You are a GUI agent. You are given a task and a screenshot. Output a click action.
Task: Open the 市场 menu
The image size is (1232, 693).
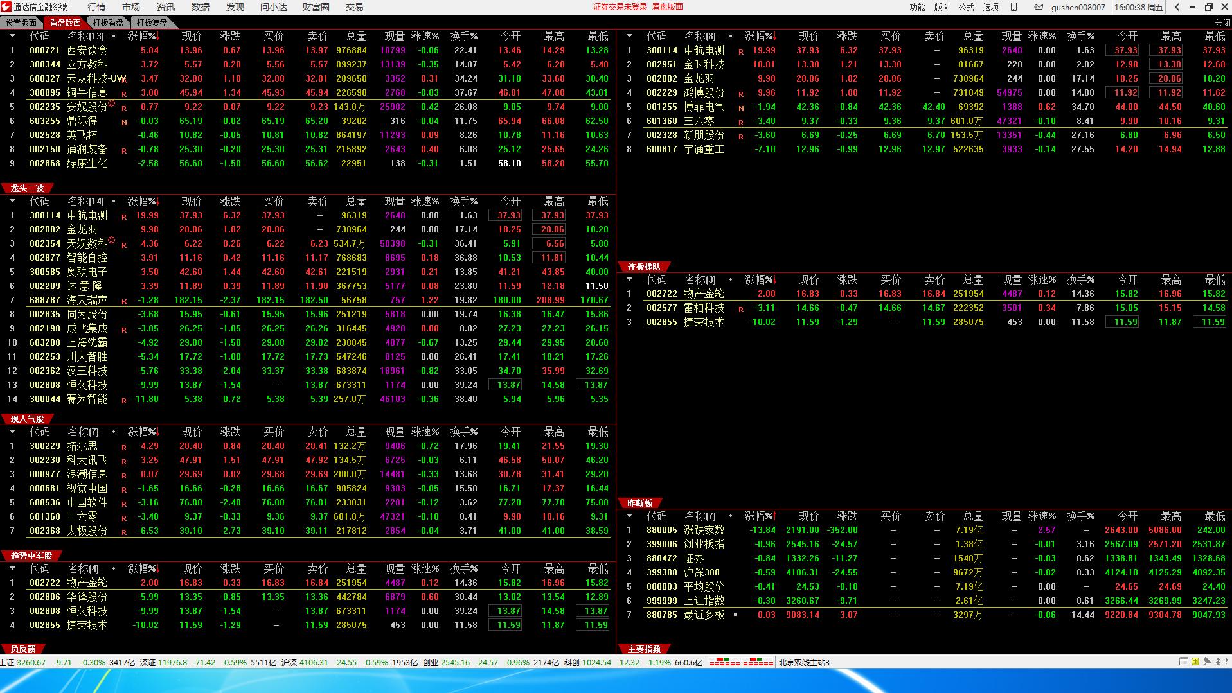click(131, 7)
